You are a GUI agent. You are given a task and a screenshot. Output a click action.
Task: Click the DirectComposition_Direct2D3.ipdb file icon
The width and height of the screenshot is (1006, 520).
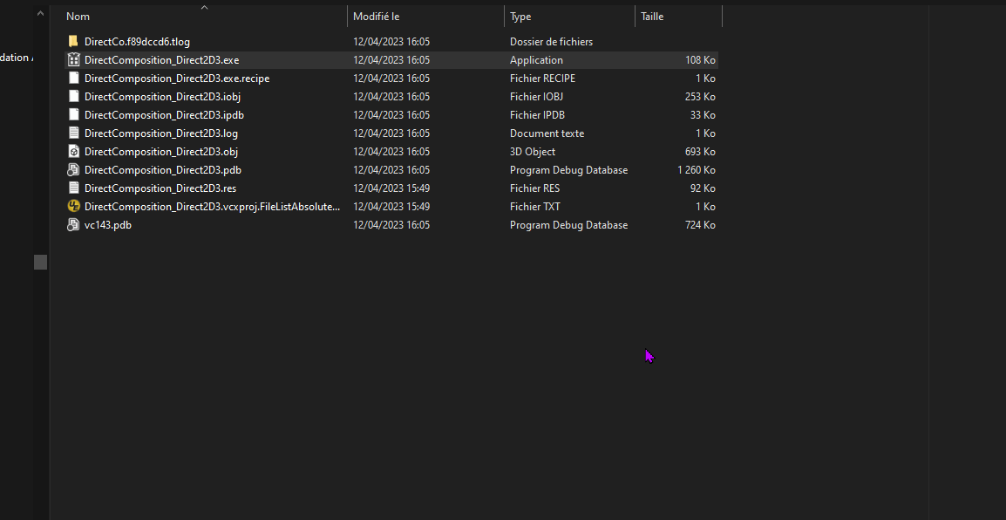[73, 115]
